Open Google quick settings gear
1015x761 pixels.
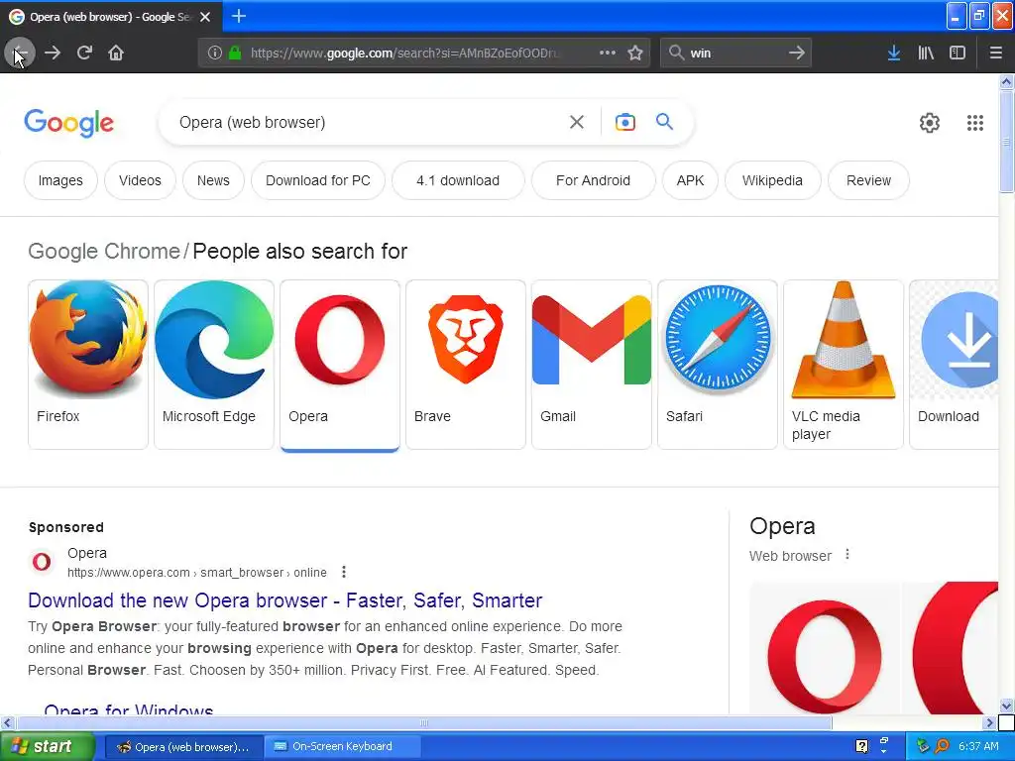(x=930, y=123)
